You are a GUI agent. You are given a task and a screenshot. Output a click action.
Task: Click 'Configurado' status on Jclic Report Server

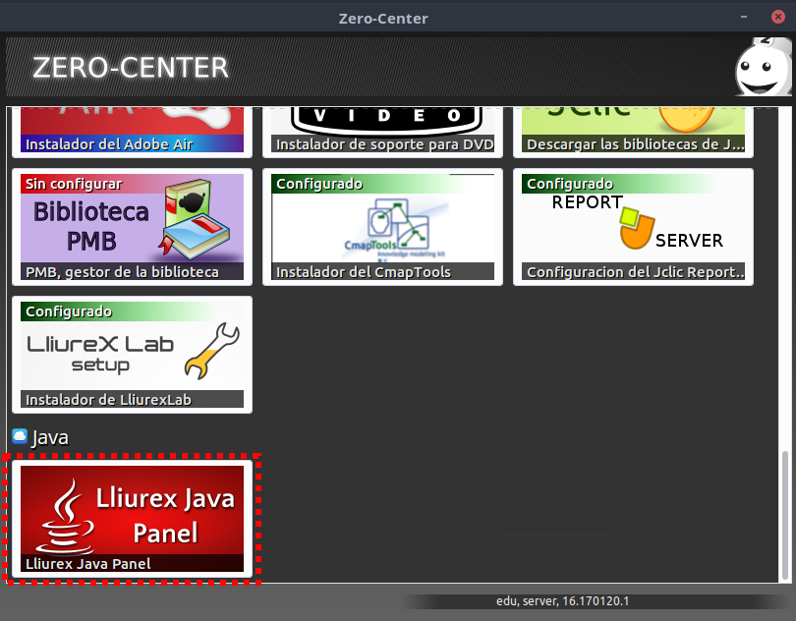(570, 184)
